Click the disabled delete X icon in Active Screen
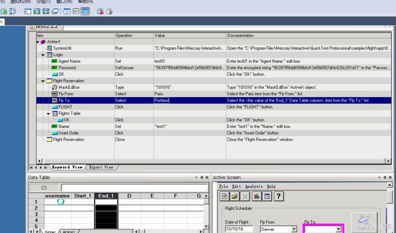 (245, 196)
